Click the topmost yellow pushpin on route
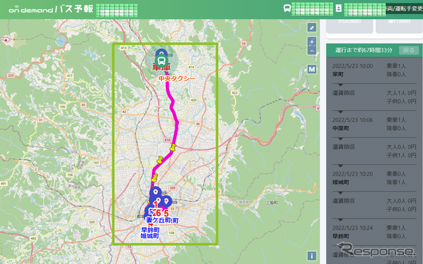This screenshot has width=423, height=264. click(173, 148)
